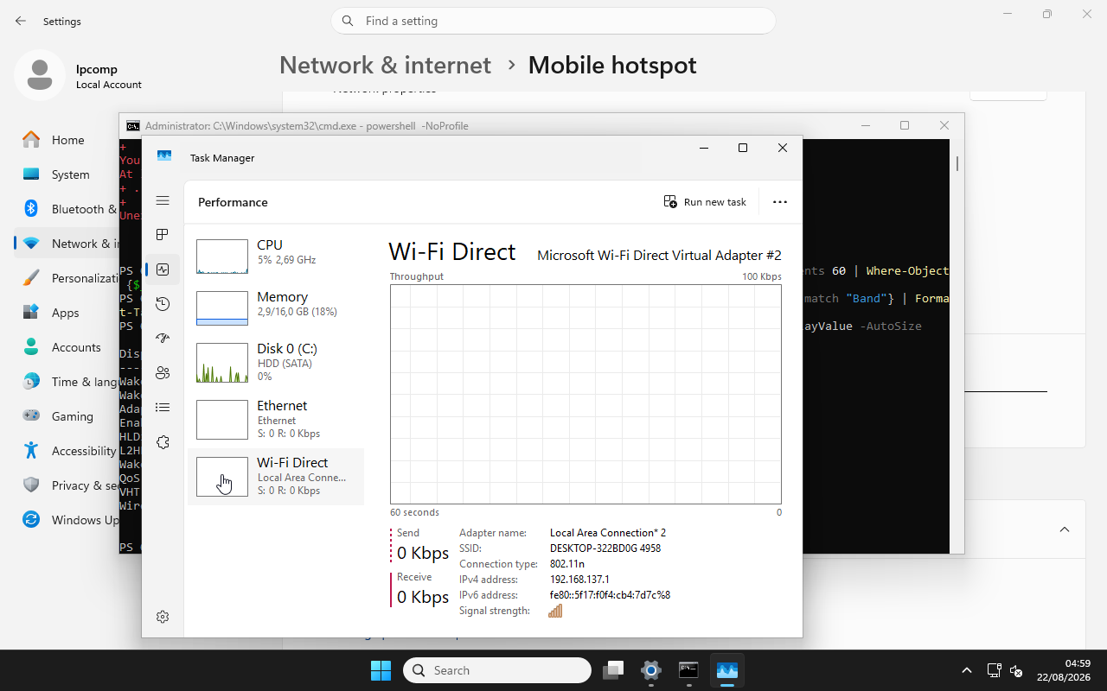The width and height of the screenshot is (1107, 691).
Task: Select the Wi-Fi Direct performance entry
Action: (276, 476)
